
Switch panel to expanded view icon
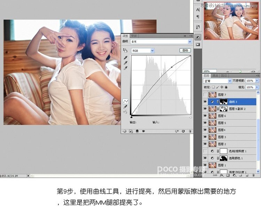tap(131, 131)
